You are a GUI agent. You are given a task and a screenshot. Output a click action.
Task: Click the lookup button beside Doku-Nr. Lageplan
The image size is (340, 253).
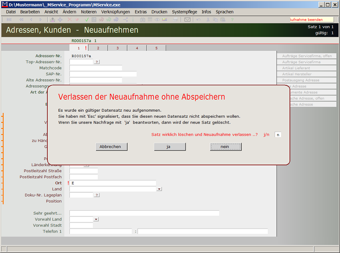pos(97,195)
